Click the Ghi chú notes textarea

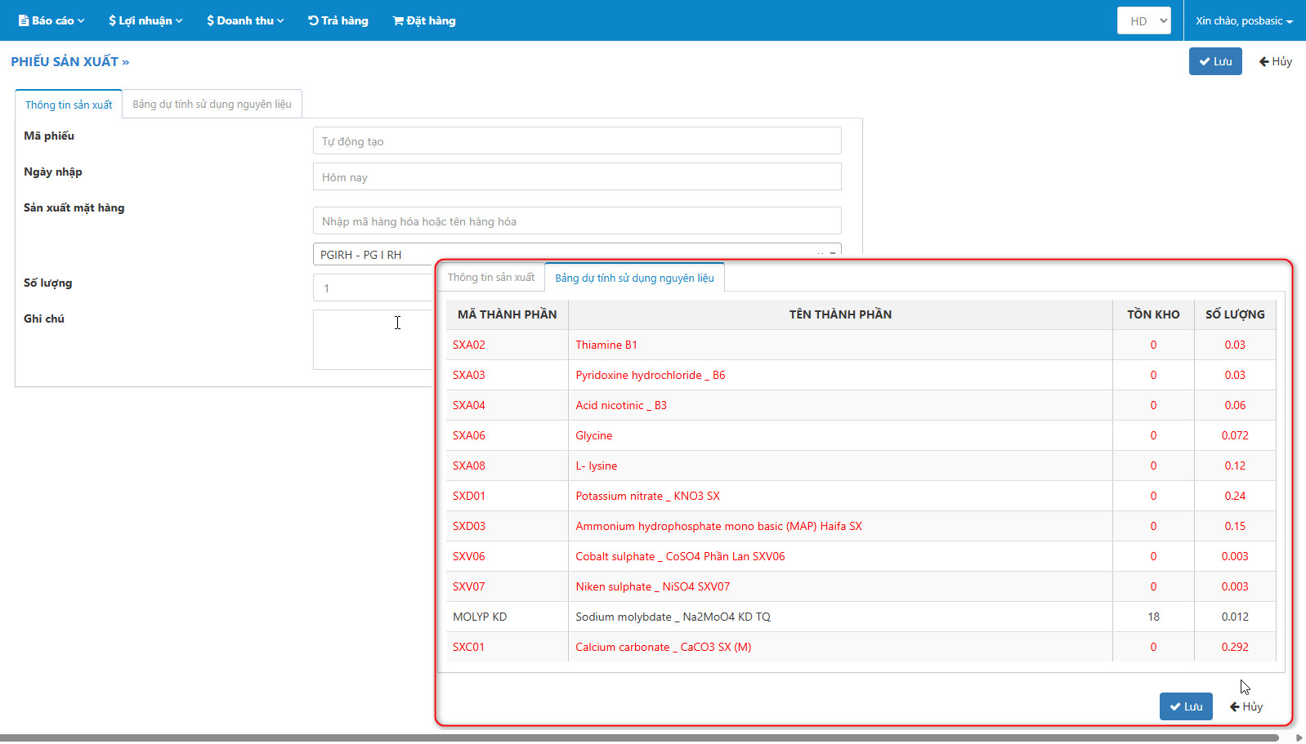[372, 339]
